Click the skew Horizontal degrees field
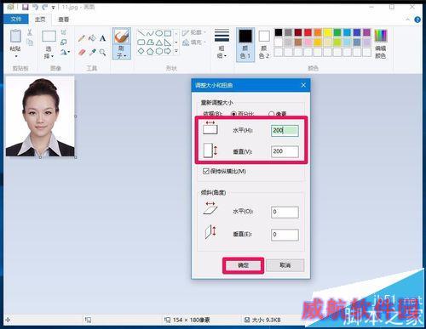The height and width of the screenshot is (329, 426). (285, 212)
